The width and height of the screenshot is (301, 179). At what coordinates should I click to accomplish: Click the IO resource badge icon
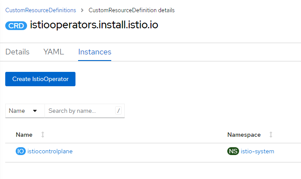21,151
